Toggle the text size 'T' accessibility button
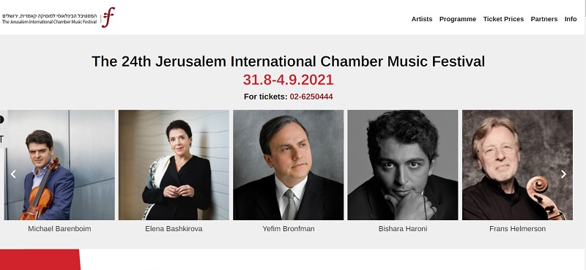The image size is (586, 270). pyautogui.click(x=2, y=139)
